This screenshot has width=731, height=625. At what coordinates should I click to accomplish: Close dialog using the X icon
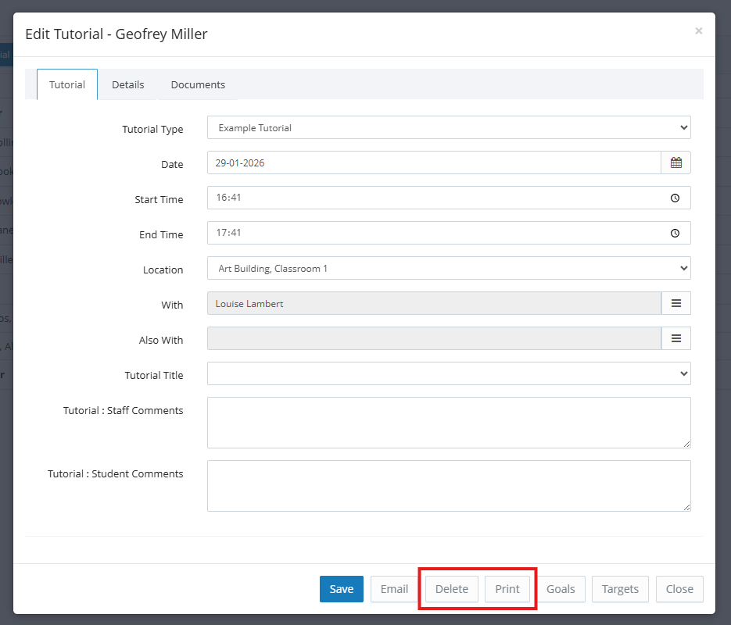[x=698, y=31]
